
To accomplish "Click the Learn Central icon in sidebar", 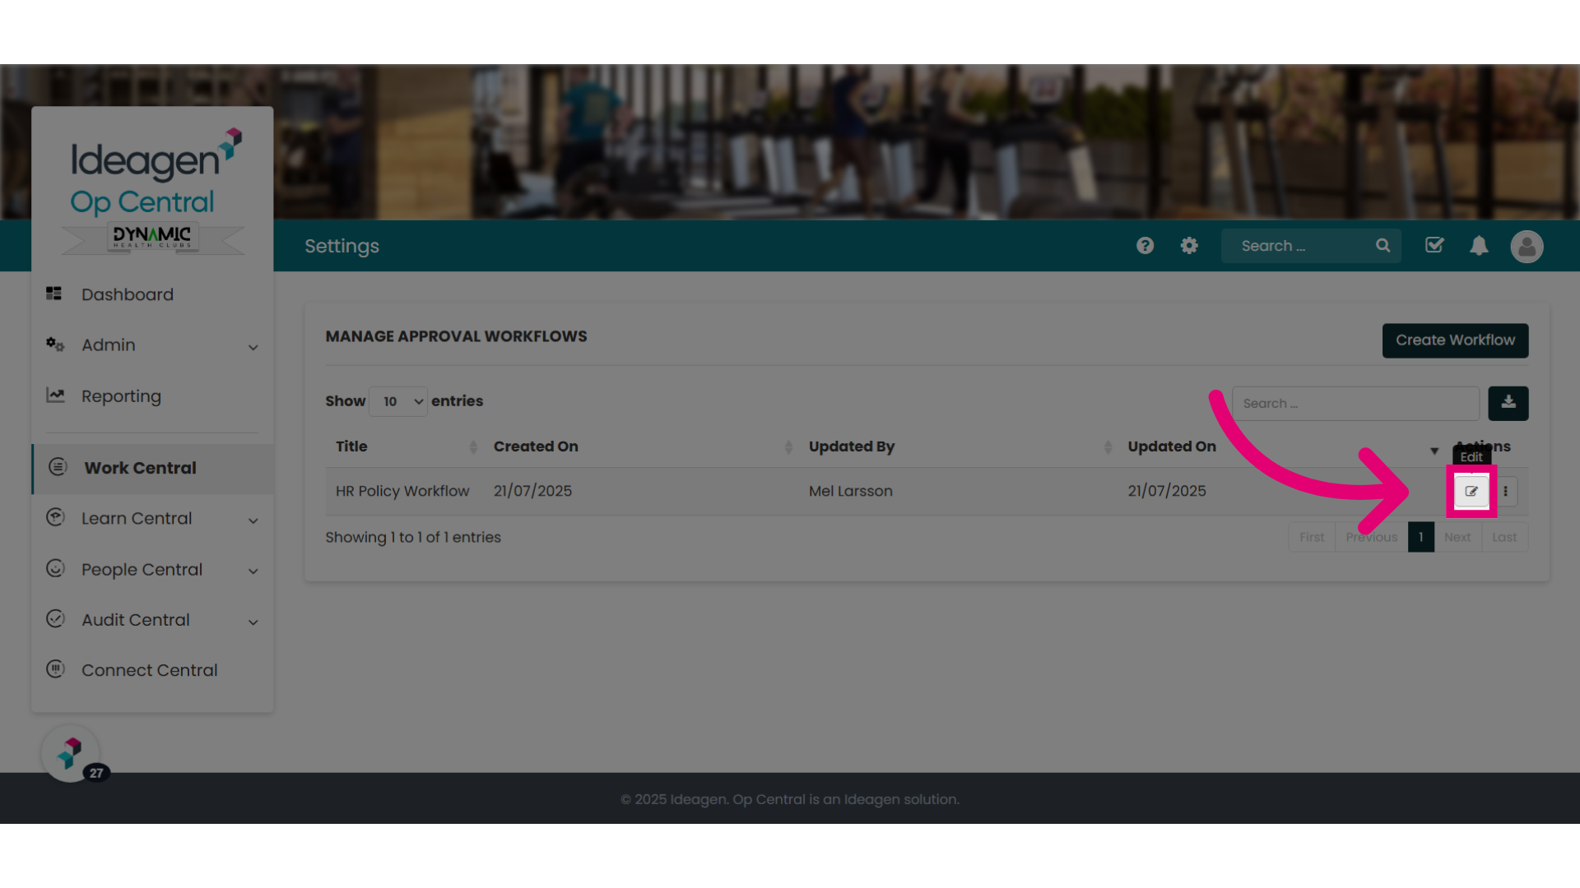I will coord(55,517).
